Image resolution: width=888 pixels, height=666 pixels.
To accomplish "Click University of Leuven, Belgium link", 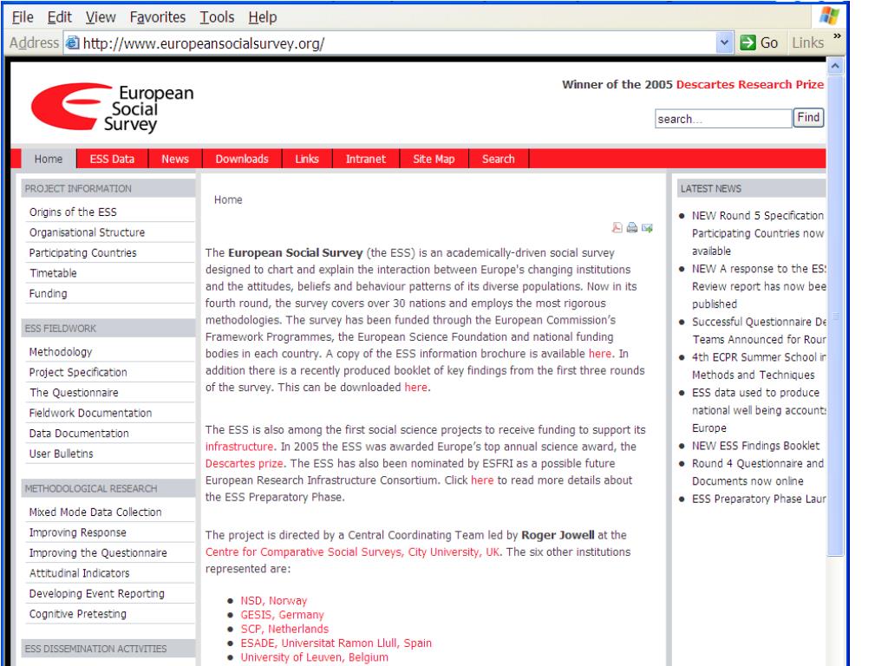I will [x=314, y=657].
